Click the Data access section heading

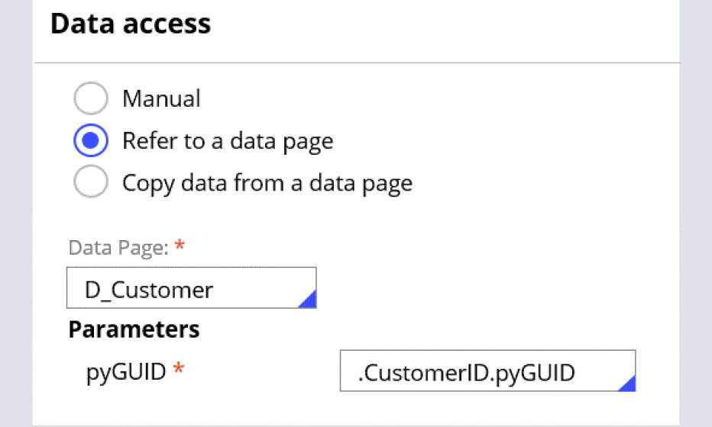tap(131, 24)
